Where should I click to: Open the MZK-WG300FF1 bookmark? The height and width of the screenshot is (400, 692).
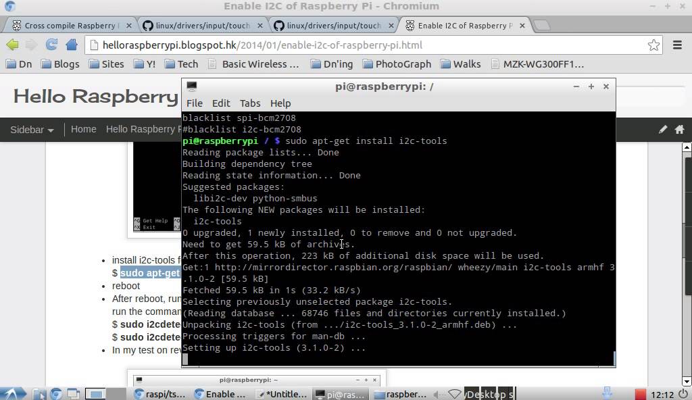pyautogui.click(x=537, y=64)
